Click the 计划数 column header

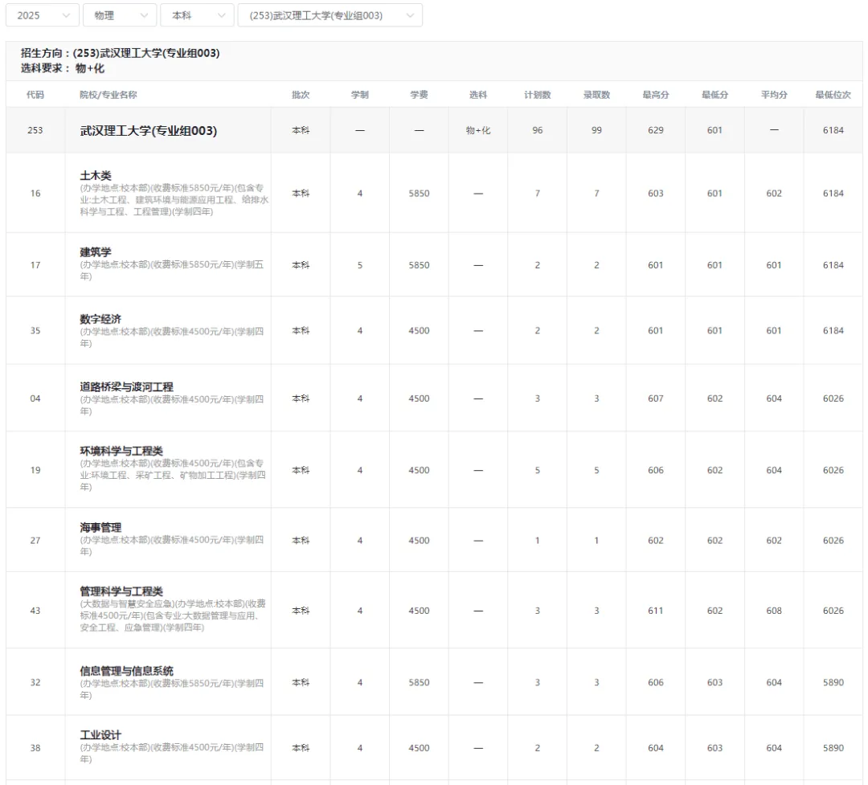(x=538, y=95)
